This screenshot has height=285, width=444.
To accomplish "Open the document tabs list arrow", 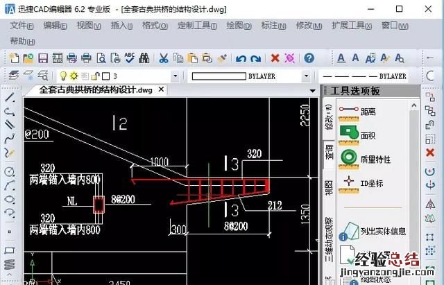I will pyautogui.click(x=313, y=91).
